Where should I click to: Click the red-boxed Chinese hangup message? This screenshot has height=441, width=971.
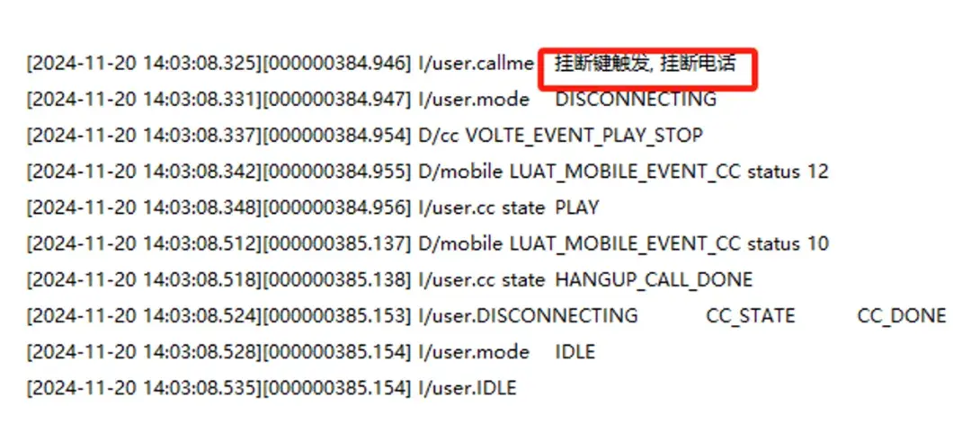[646, 64]
